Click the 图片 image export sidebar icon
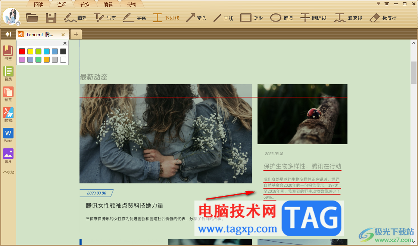The image size is (418, 246). [8, 155]
